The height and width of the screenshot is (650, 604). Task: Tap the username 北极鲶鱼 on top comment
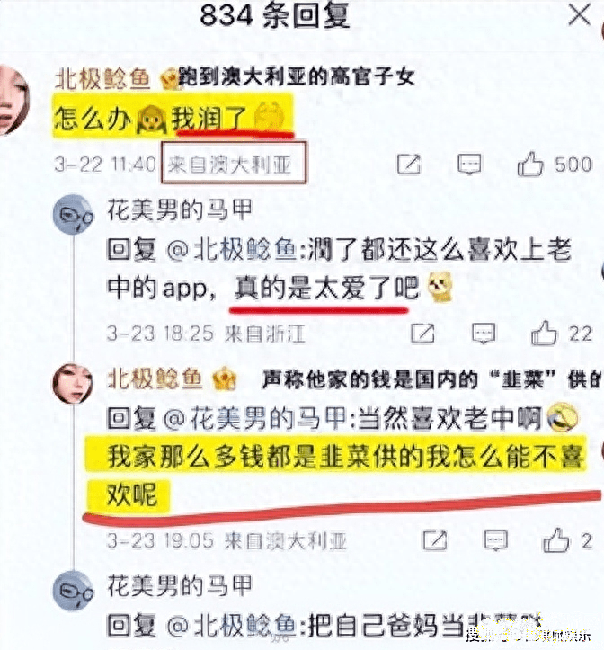click(x=102, y=78)
